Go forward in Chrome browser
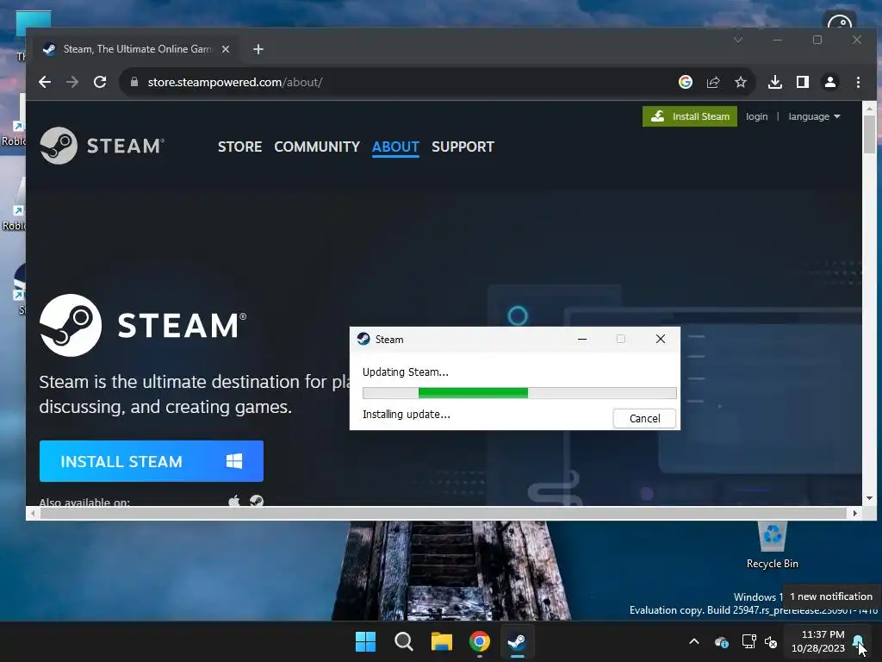882x662 pixels. (72, 82)
